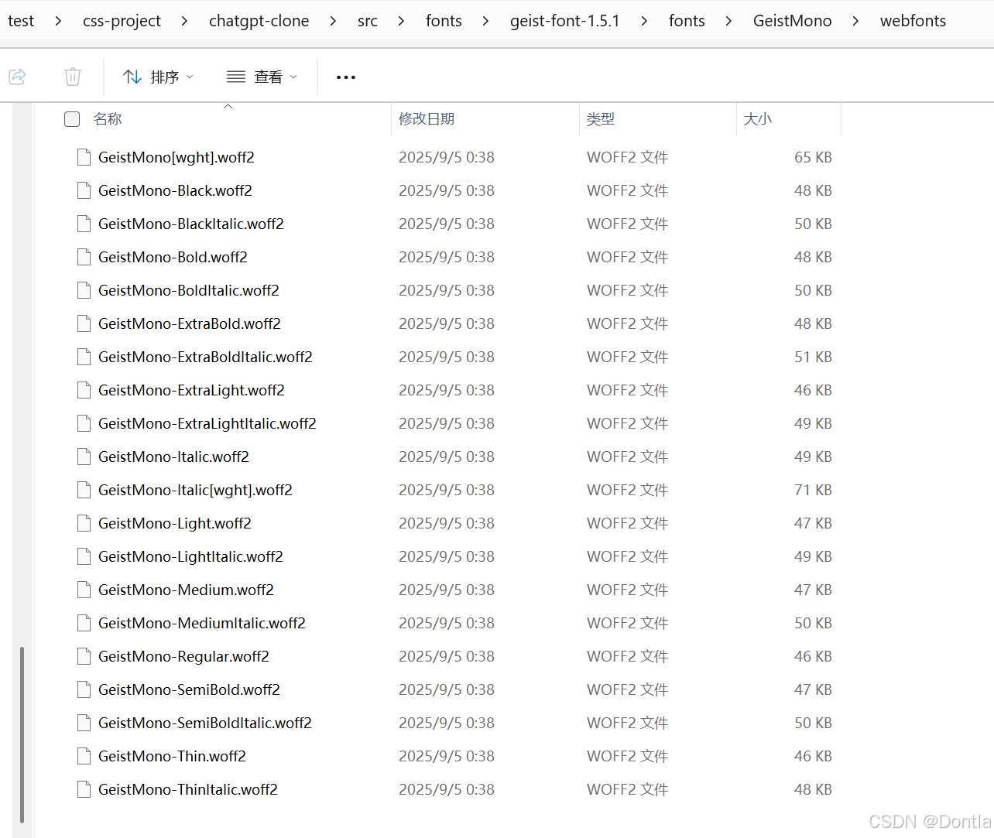Expand the chevron right of breadcrumb src > fonts
The image size is (994, 838).
coord(485,21)
